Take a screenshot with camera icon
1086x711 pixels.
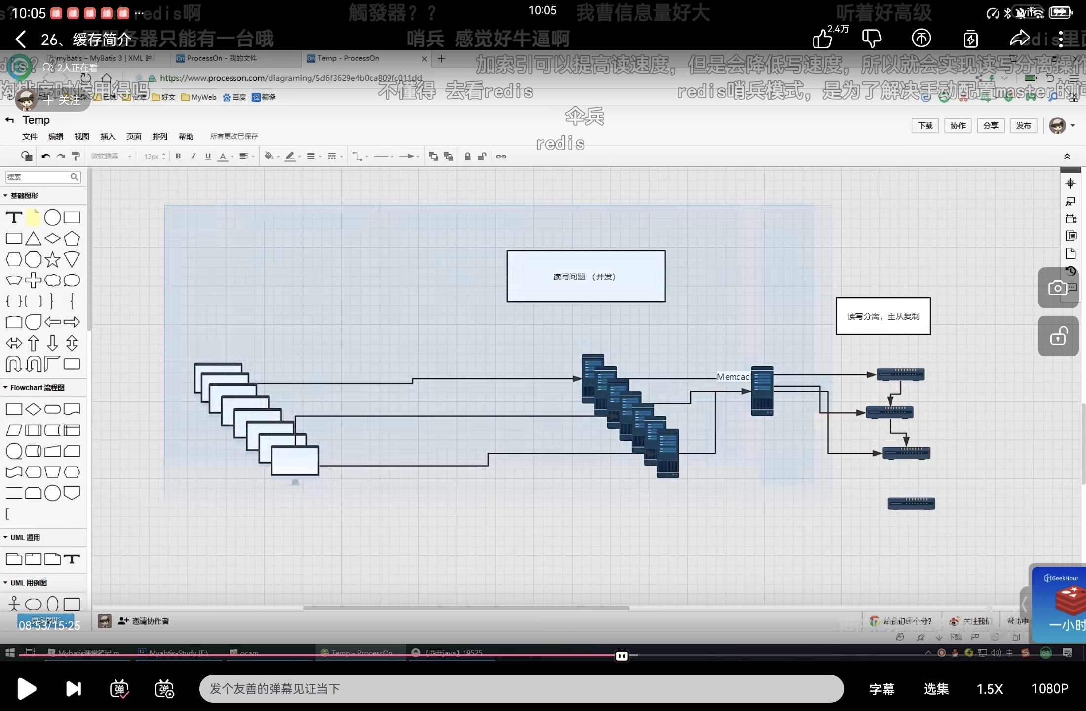pyautogui.click(x=1057, y=288)
